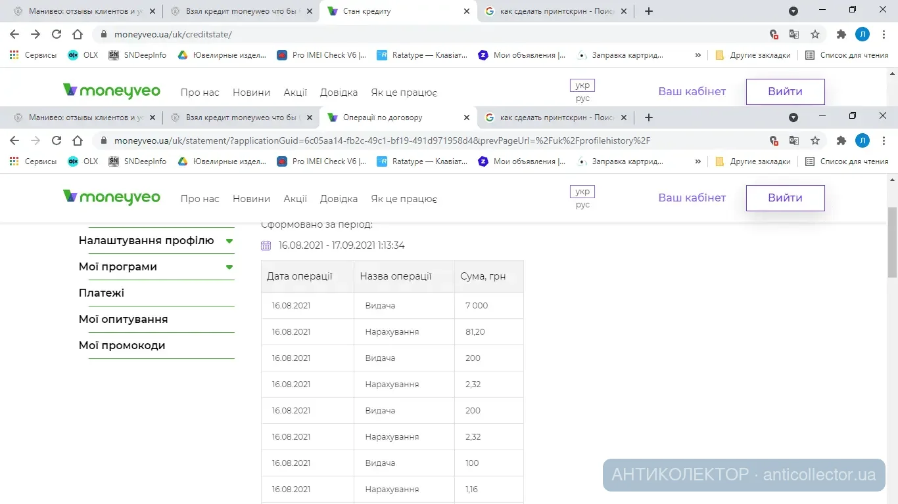Click the Назва операції column header
This screenshot has height=504, width=898.
click(404, 276)
